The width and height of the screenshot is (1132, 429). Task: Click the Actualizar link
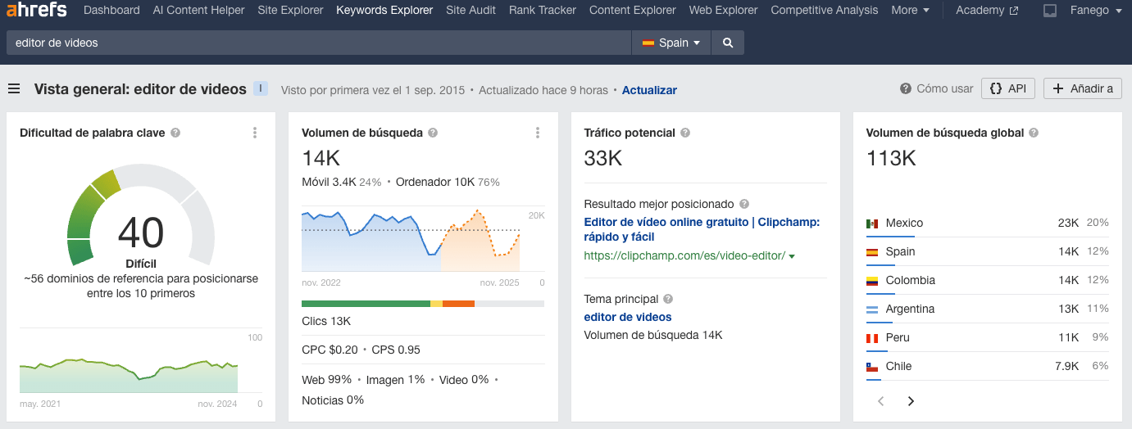pyautogui.click(x=649, y=90)
